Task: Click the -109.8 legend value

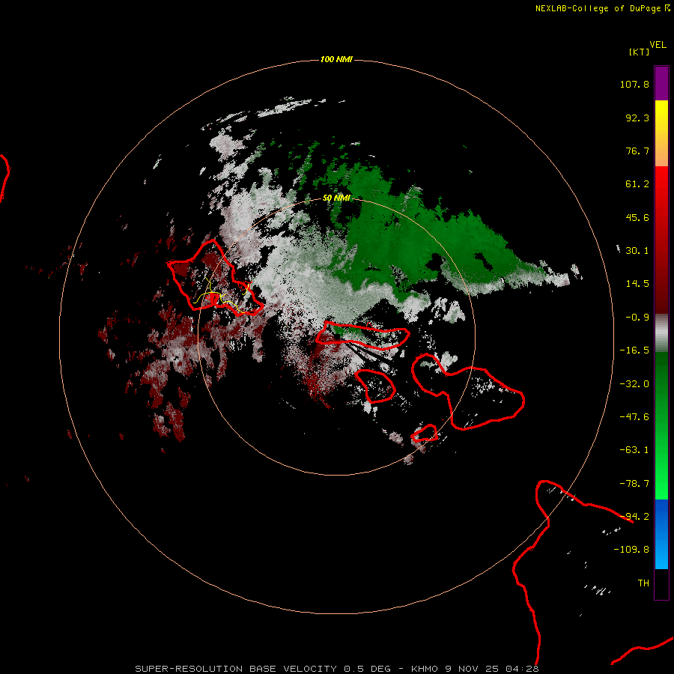Action: click(631, 550)
